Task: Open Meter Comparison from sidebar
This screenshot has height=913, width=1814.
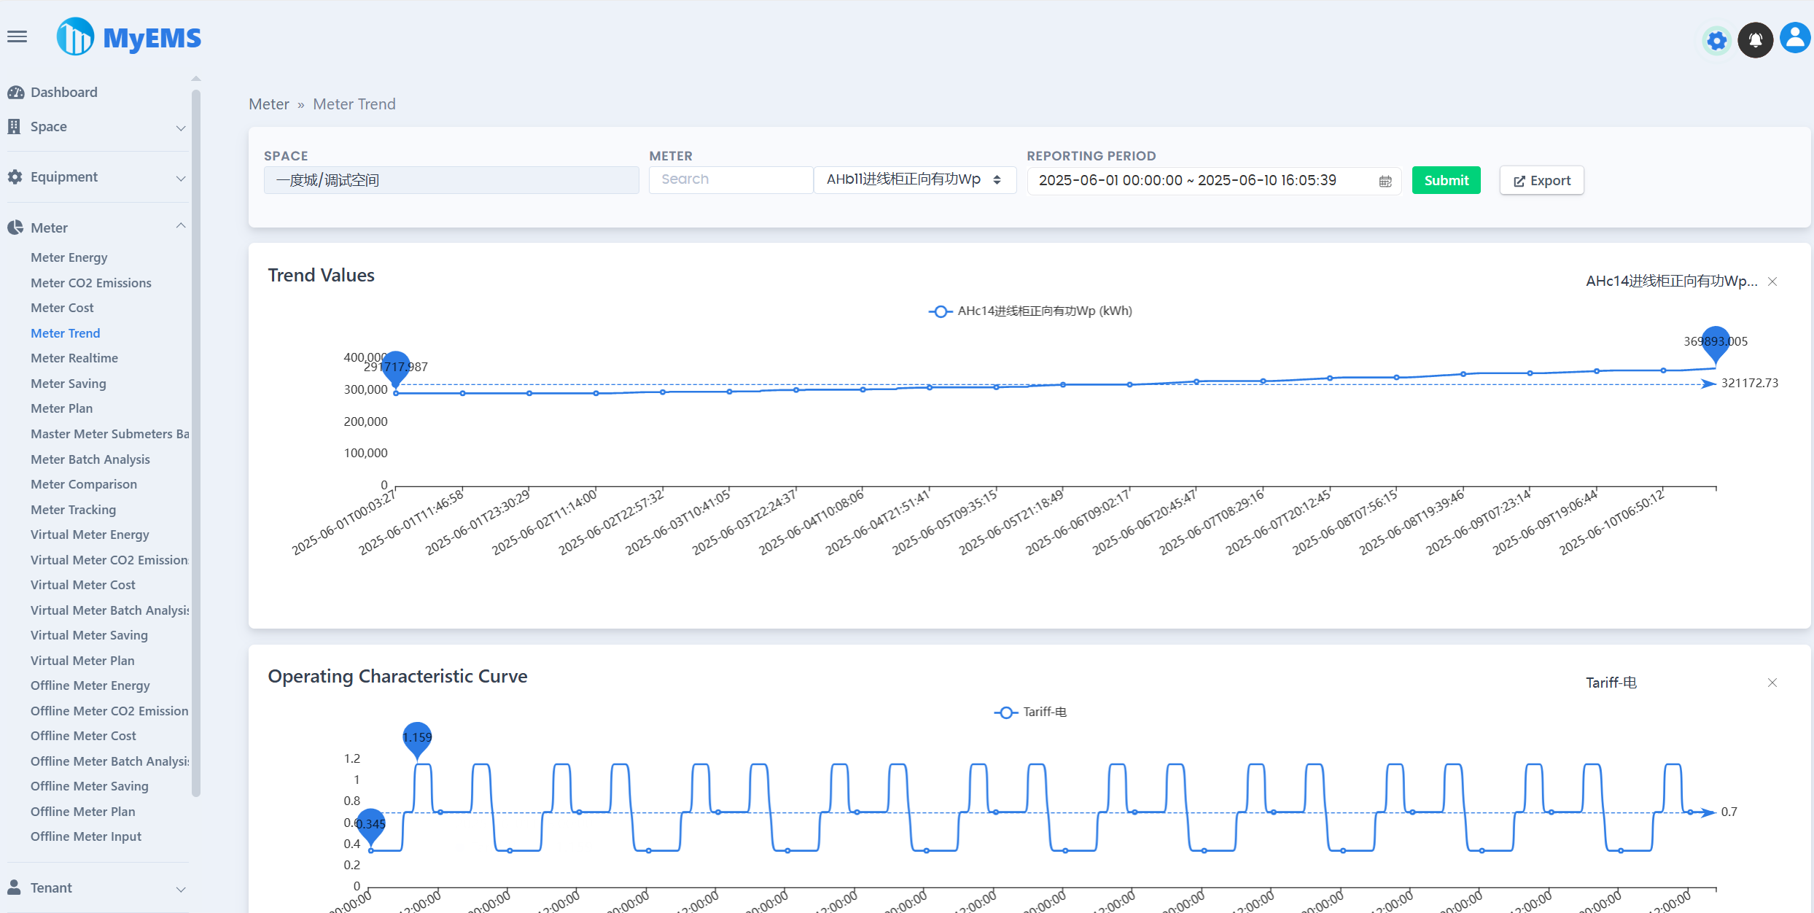Action: tap(84, 484)
